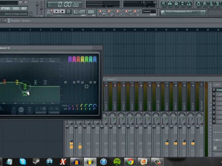Image resolution: width=222 pixels, height=166 pixels.
Task: Click the undo history circular-arrow icon
Action: pyautogui.click(x=199, y=4)
